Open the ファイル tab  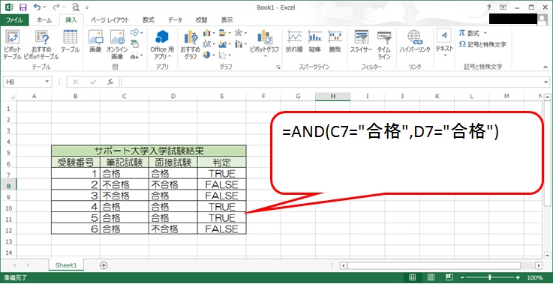[x=14, y=20]
